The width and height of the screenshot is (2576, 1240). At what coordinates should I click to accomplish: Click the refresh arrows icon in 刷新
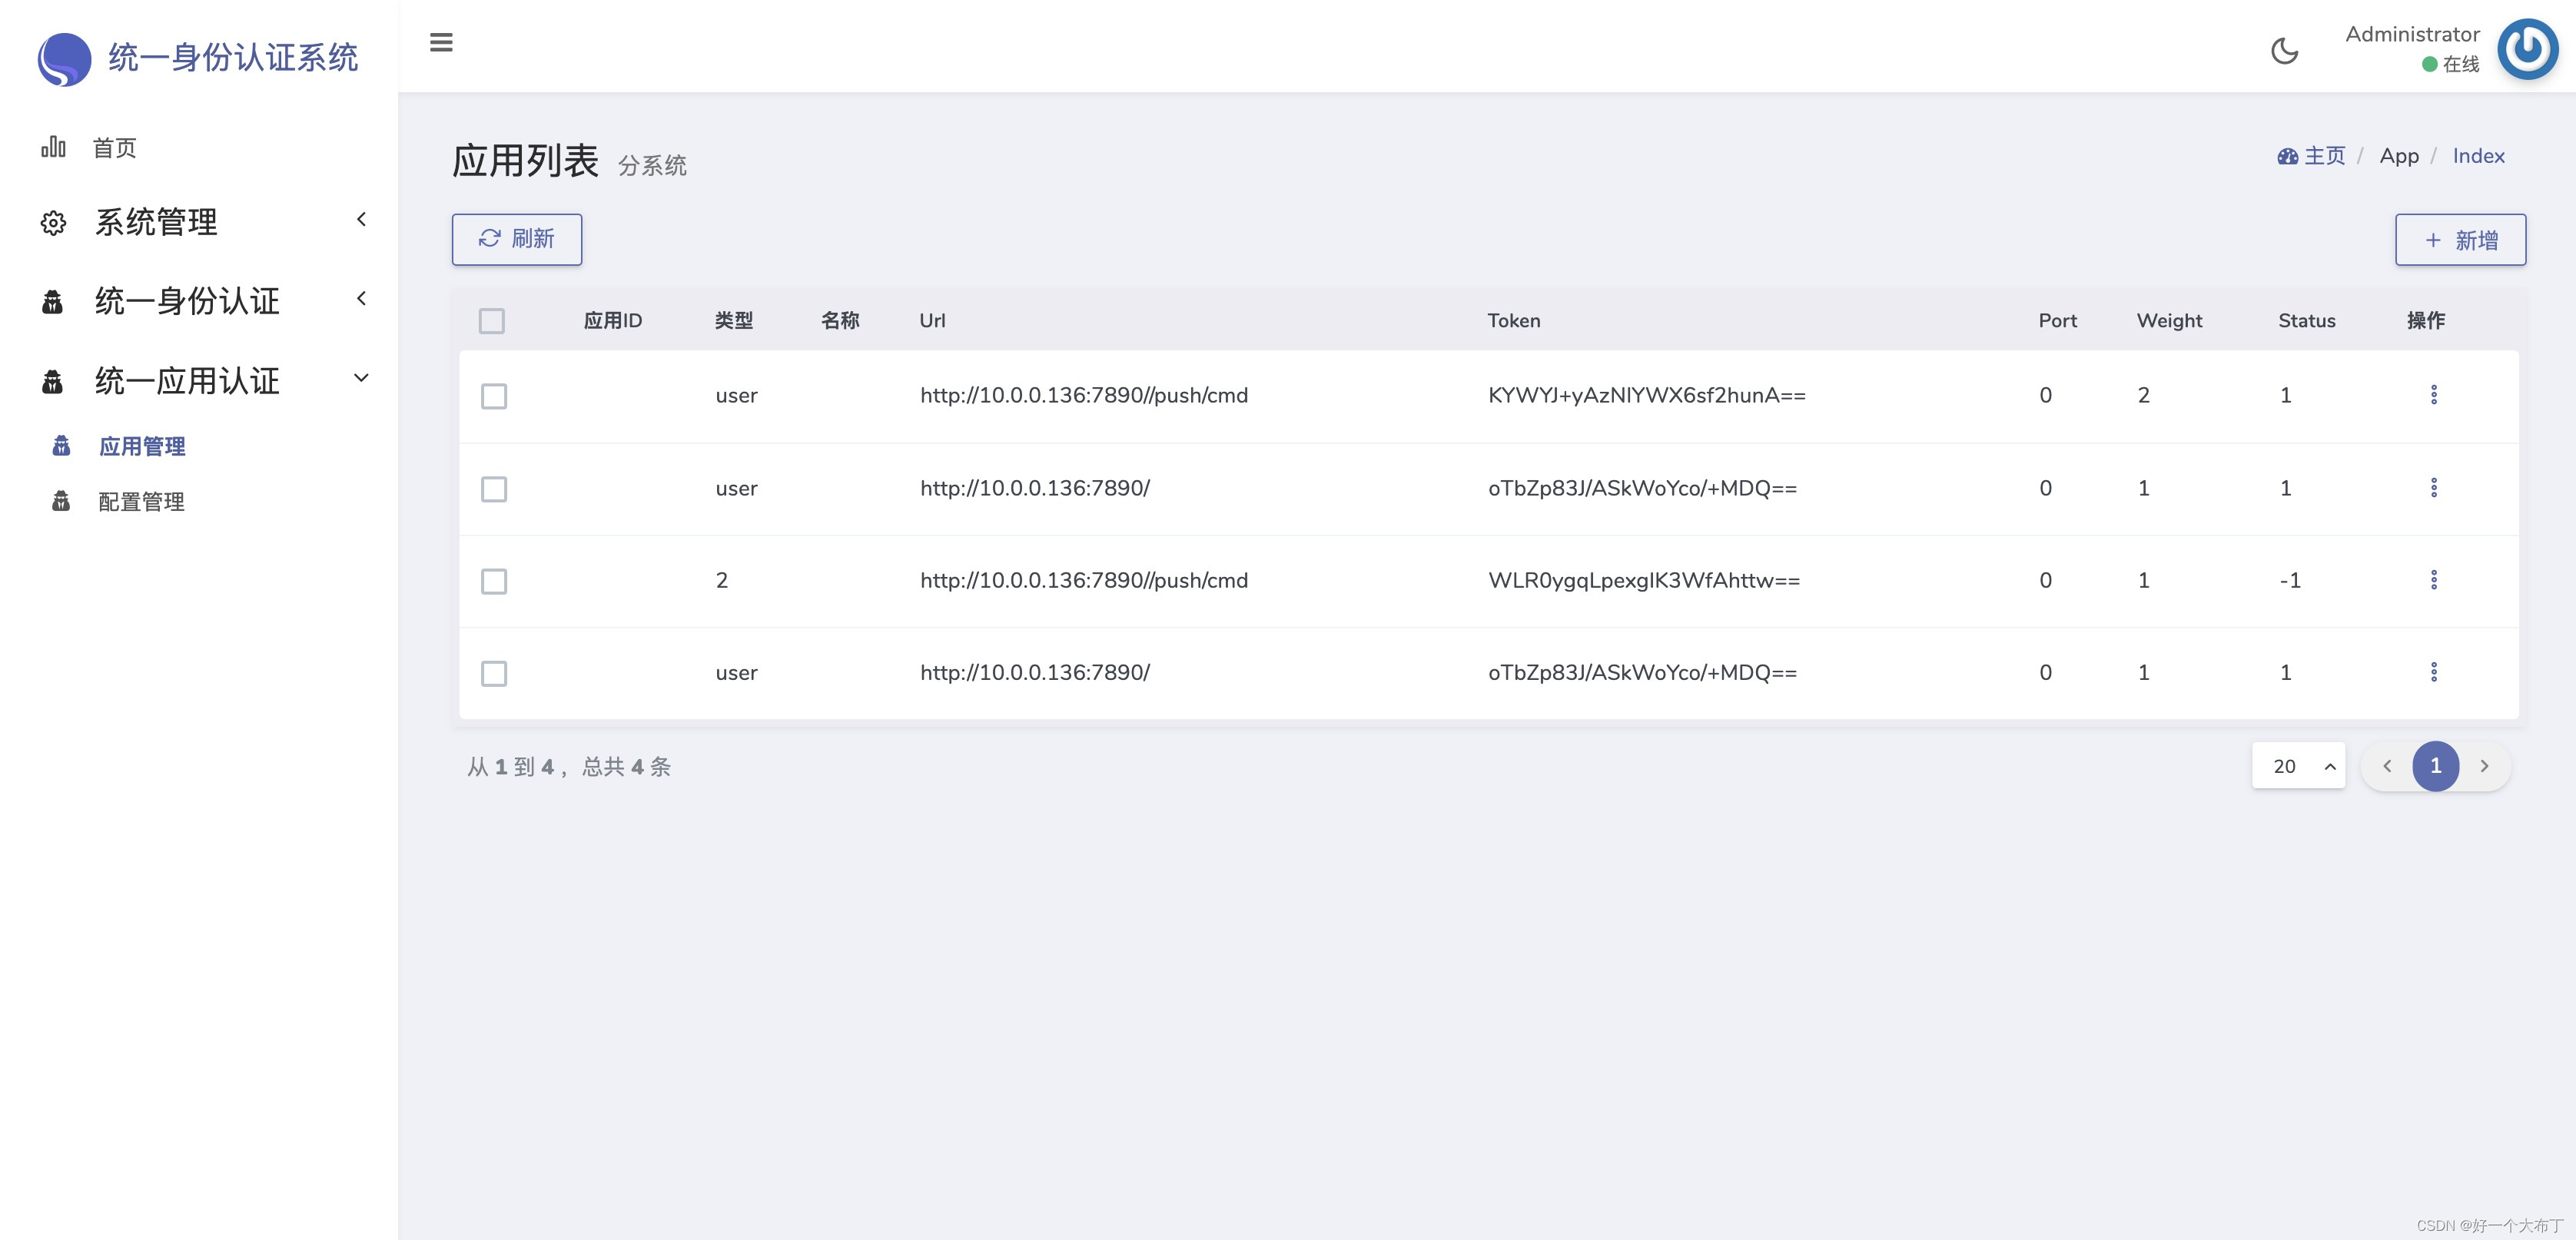489,238
